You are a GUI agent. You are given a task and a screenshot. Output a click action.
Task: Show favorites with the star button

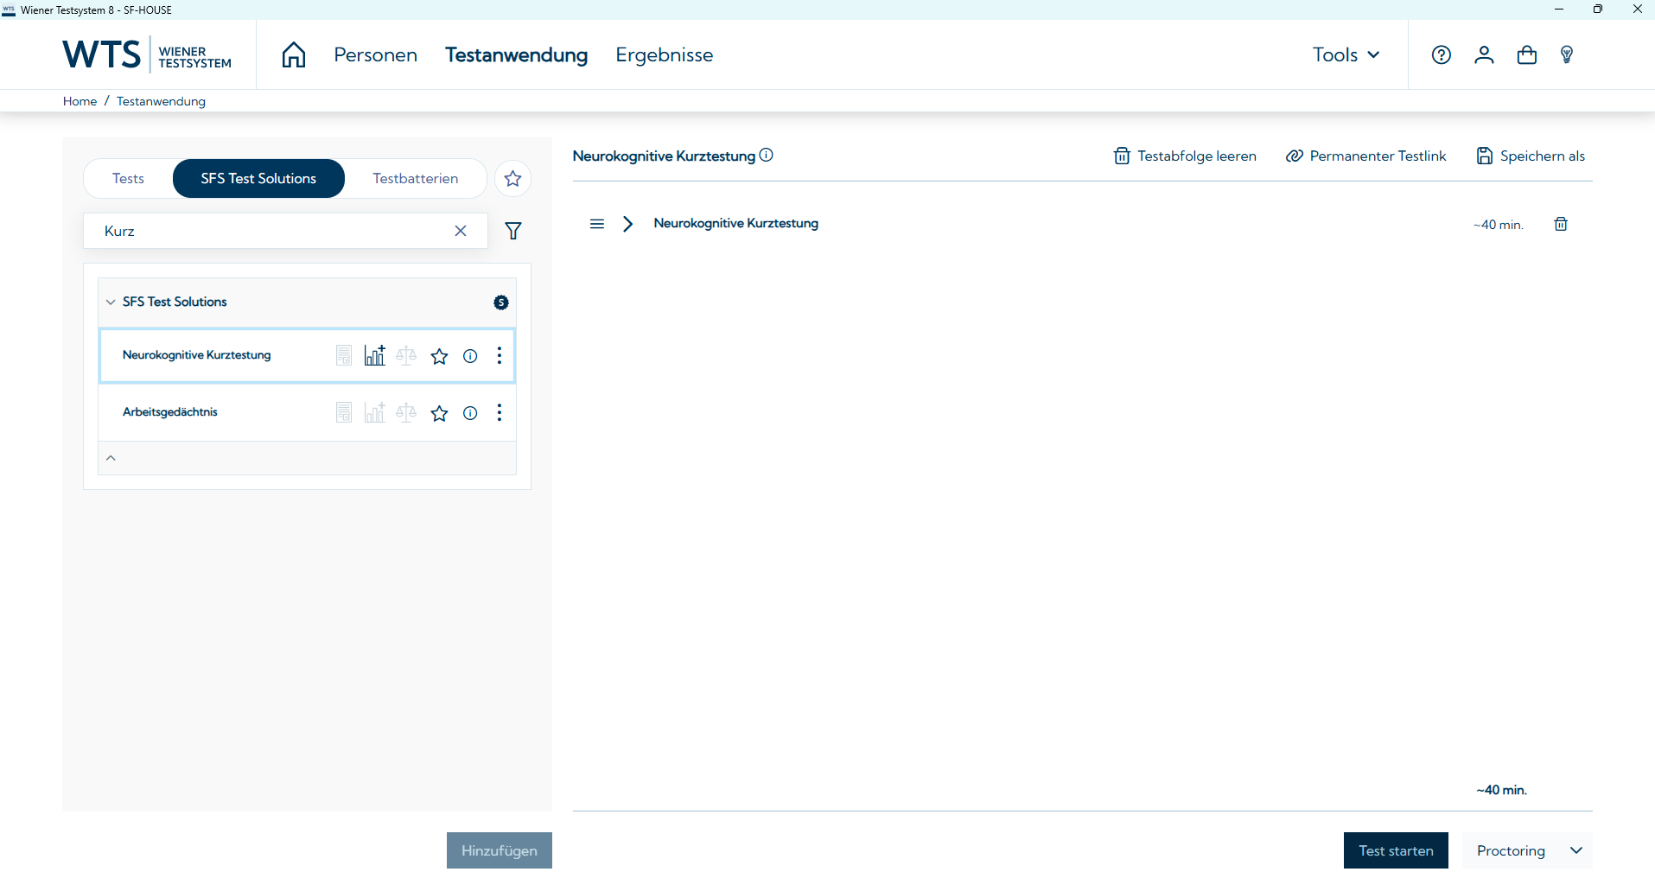pos(512,178)
